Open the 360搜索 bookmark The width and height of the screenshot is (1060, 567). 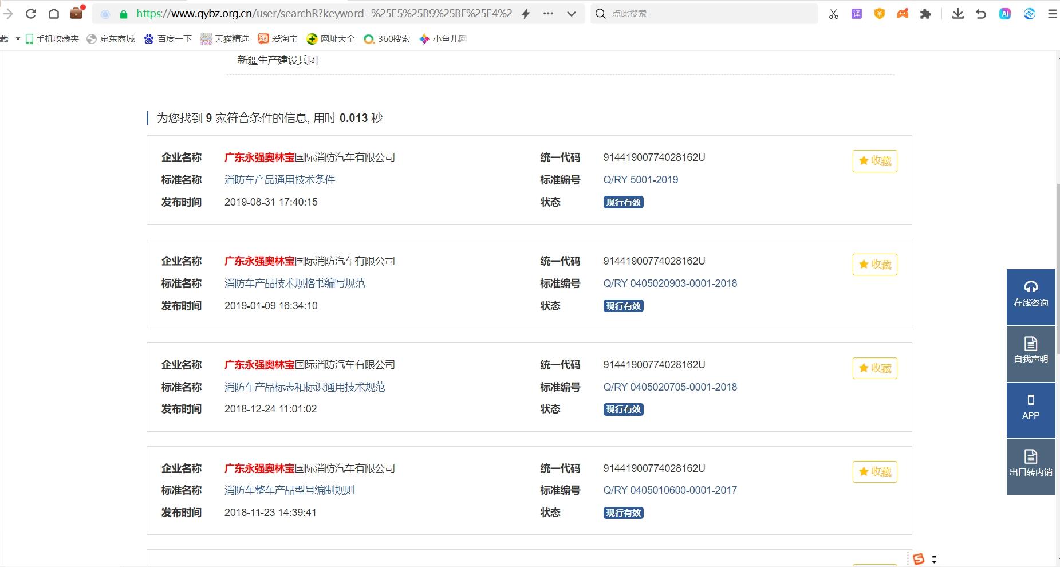pyautogui.click(x=387, y=39)
